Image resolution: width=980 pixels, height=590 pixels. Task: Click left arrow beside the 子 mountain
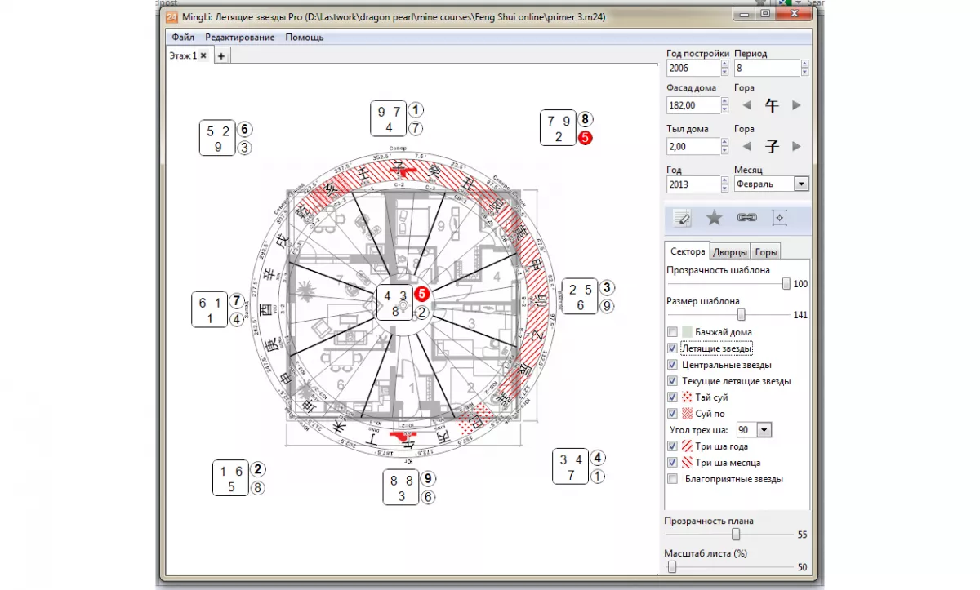[x=746, y=147]
